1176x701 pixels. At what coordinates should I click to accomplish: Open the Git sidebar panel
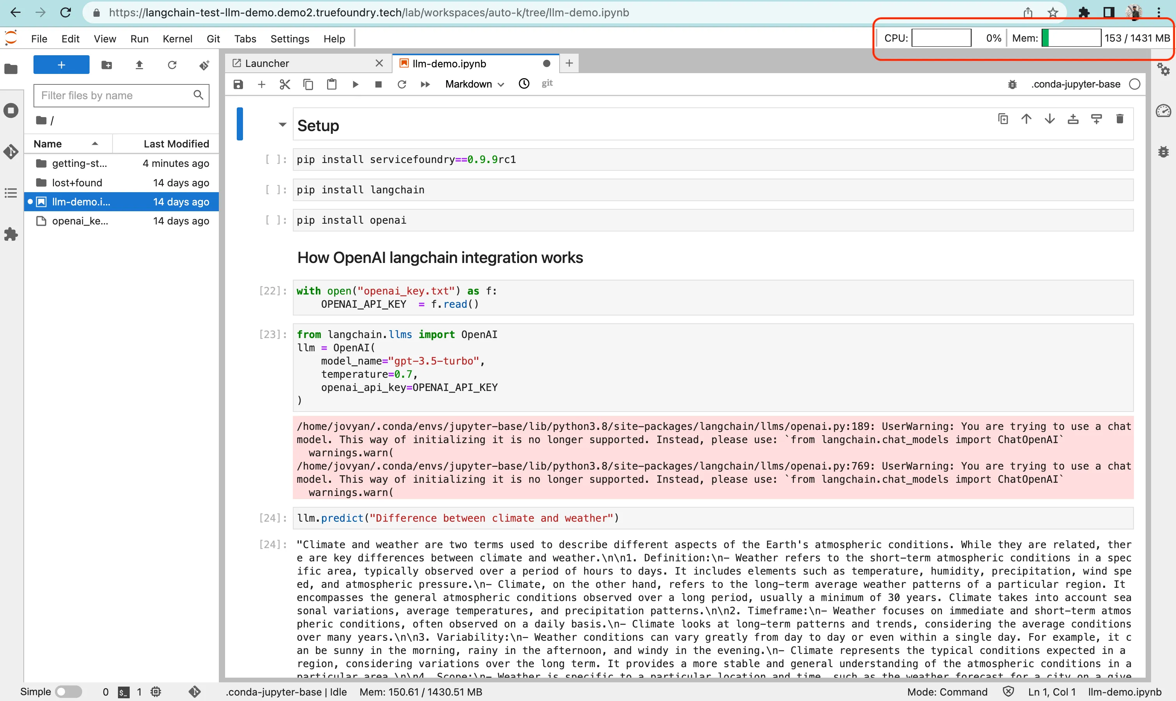coord(11,152)
